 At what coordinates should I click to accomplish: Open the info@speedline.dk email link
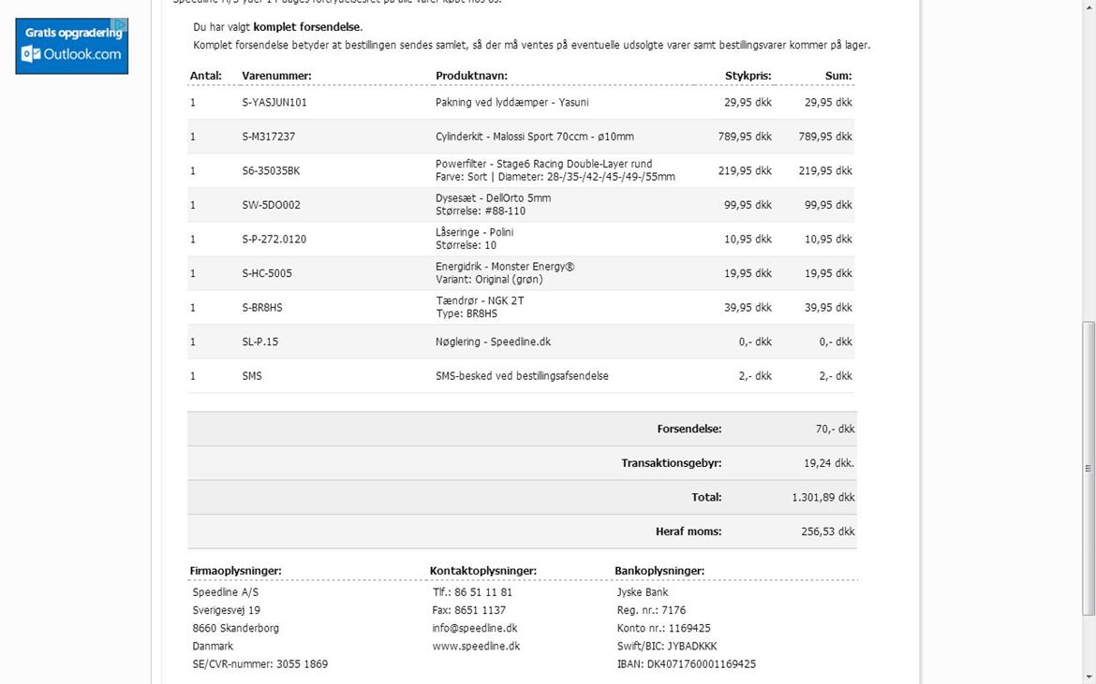tap(475, 628)
